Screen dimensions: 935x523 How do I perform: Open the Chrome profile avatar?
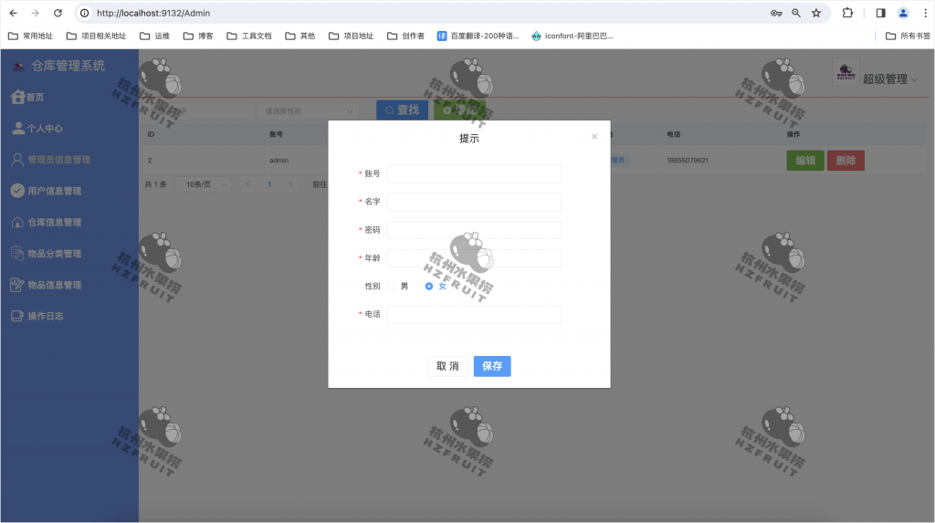tap(903, 13)
